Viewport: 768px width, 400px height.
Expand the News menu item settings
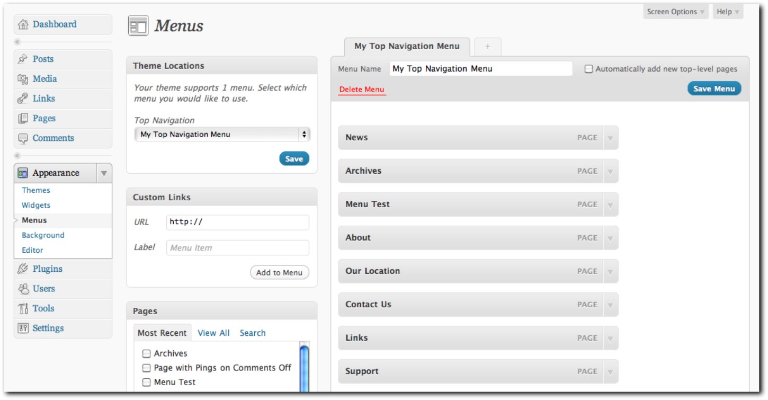click(x=610, y=138)
